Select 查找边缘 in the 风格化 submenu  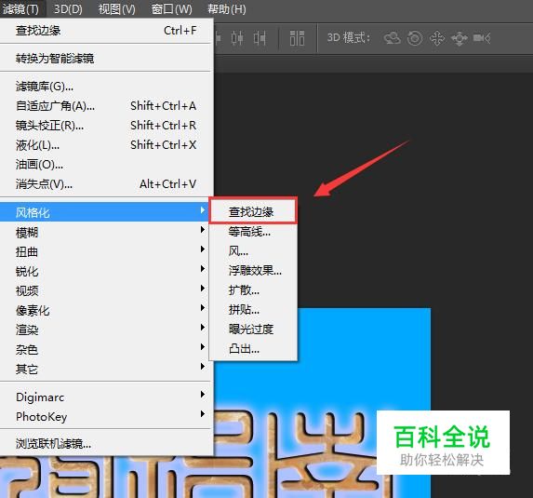pyautogui.click(x=253, y=211)
